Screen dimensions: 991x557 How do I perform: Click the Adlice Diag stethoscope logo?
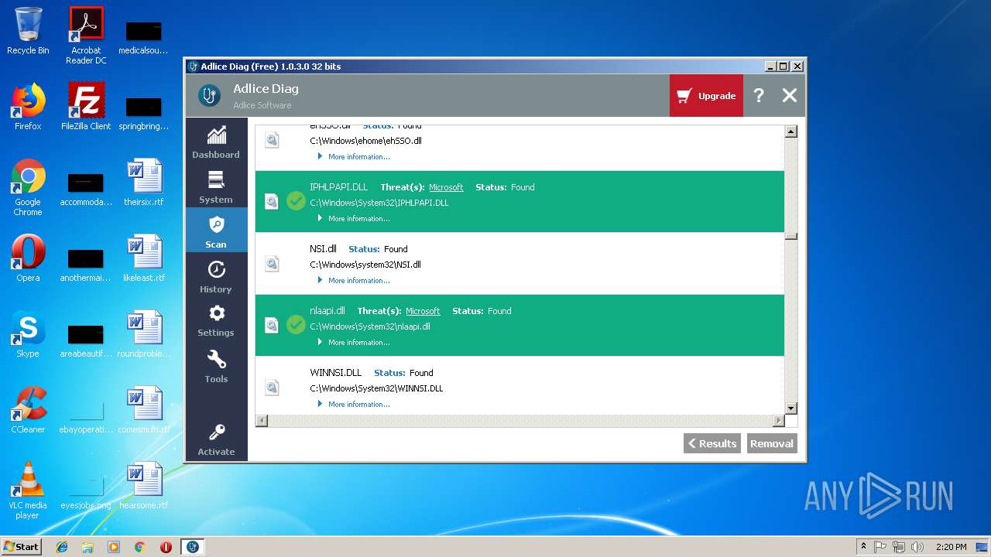click(209, 95)
